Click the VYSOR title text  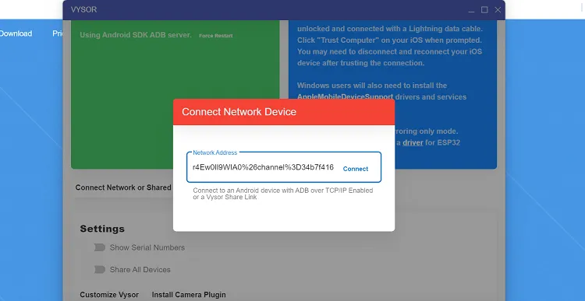click(83, 9)
